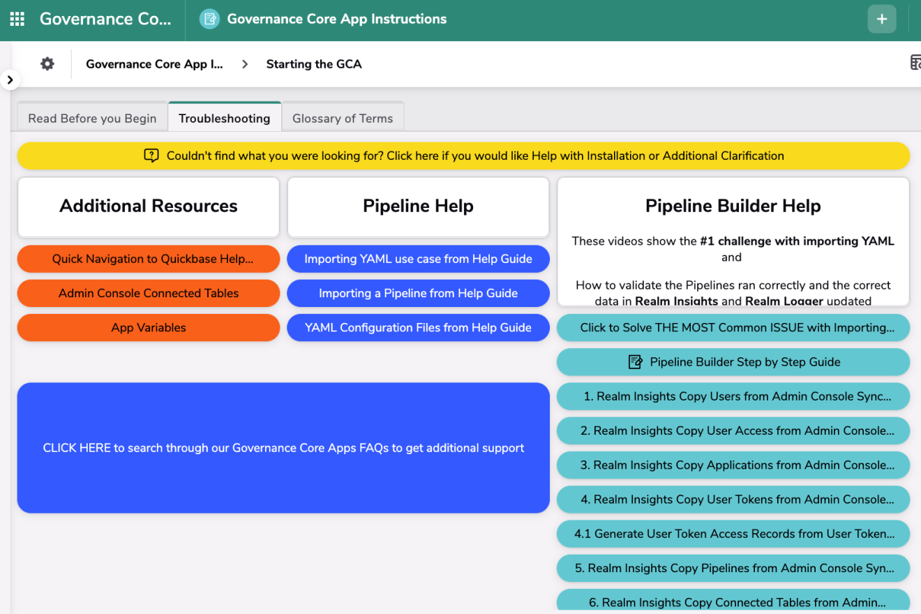Click the Governance Core App Instructions page icon
921x614 pixels.
click(209, 19)
